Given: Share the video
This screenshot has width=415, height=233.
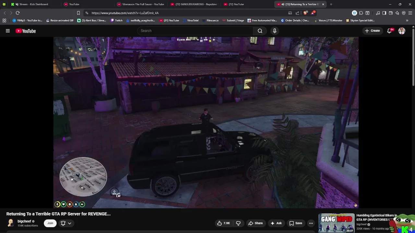Looking at the screenshot, I should (x=255, y=223).
